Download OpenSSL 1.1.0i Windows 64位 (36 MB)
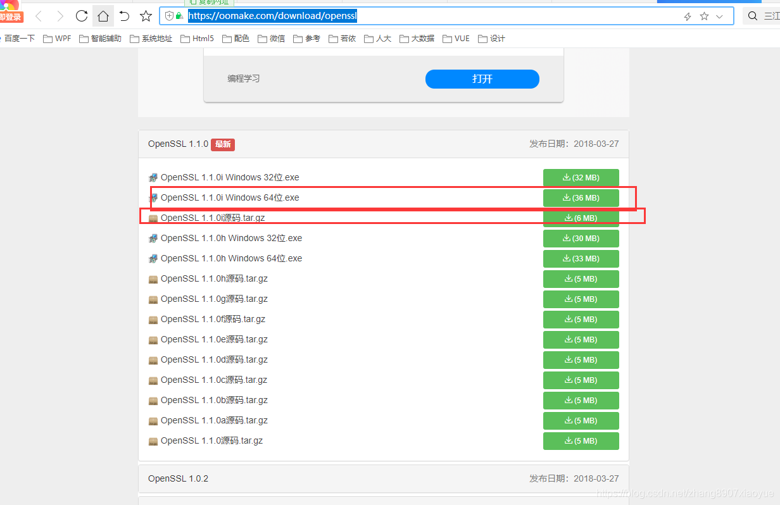 point(581,198)
